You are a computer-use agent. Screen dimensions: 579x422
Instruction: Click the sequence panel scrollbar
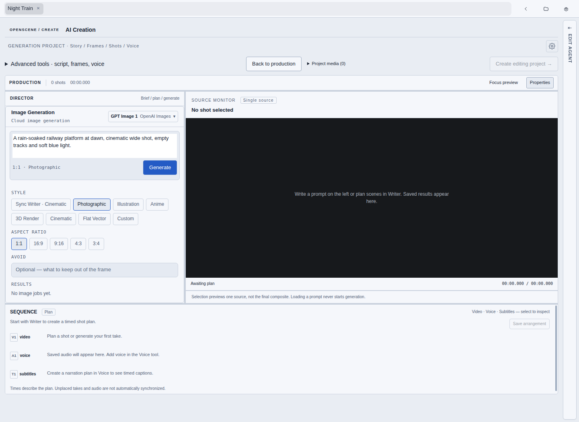pos(556,348)
